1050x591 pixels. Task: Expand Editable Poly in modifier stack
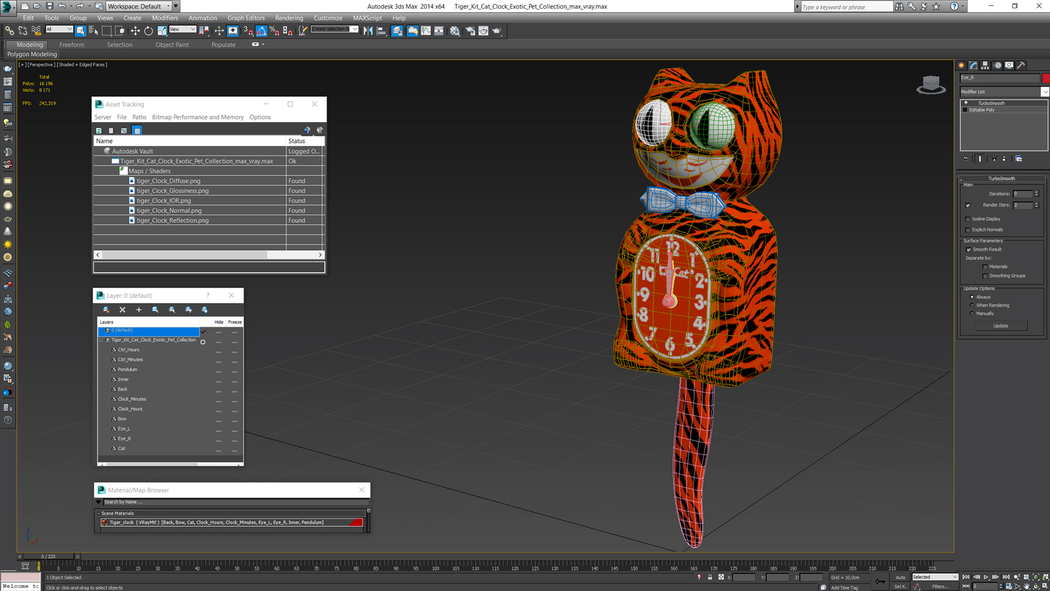tap(965, 110)
